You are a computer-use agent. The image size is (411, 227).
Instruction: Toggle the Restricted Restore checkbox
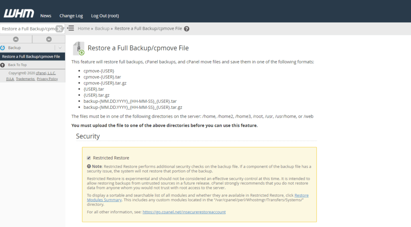coord(89,158)
